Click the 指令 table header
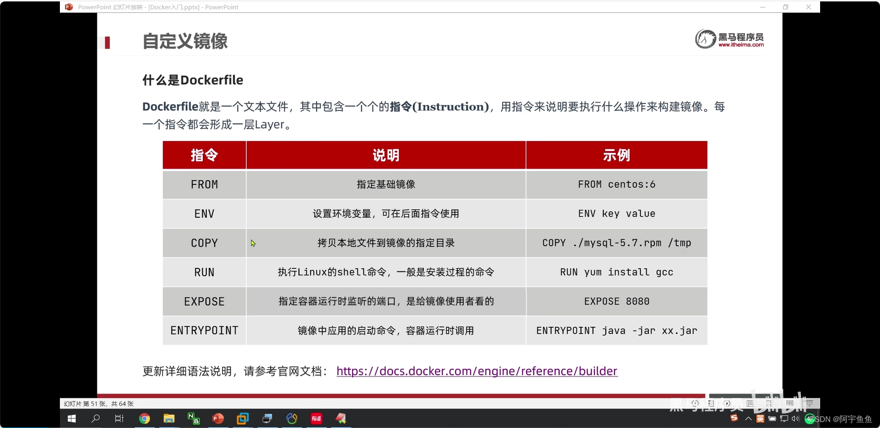880x428 pixels. pos(204,155)
